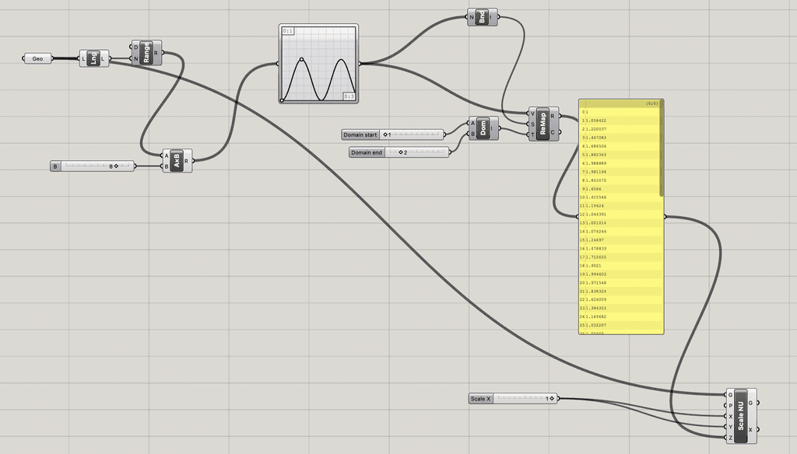Screen dimensions: 797x454
Task: Click the S input of ReMap
Action: (x=532, y=124)
